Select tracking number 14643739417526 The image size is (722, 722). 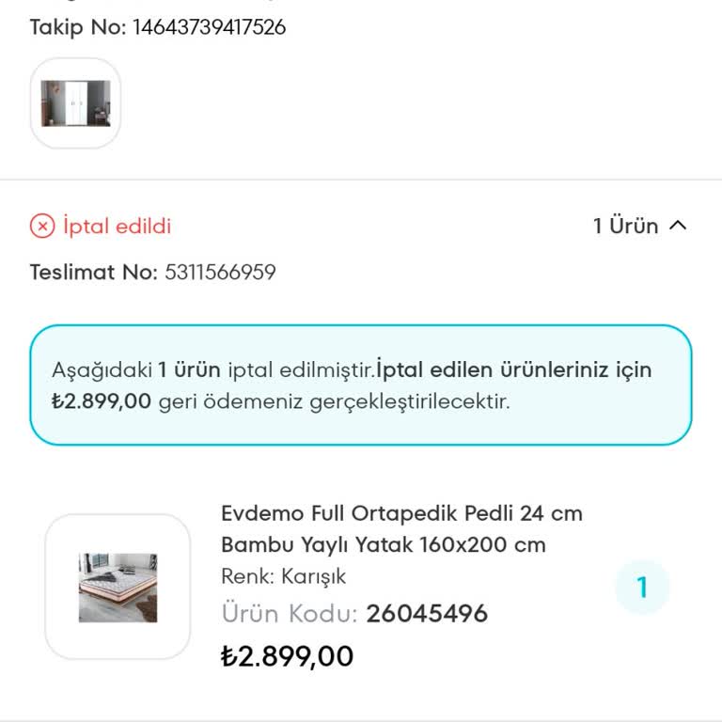[209, 27]
